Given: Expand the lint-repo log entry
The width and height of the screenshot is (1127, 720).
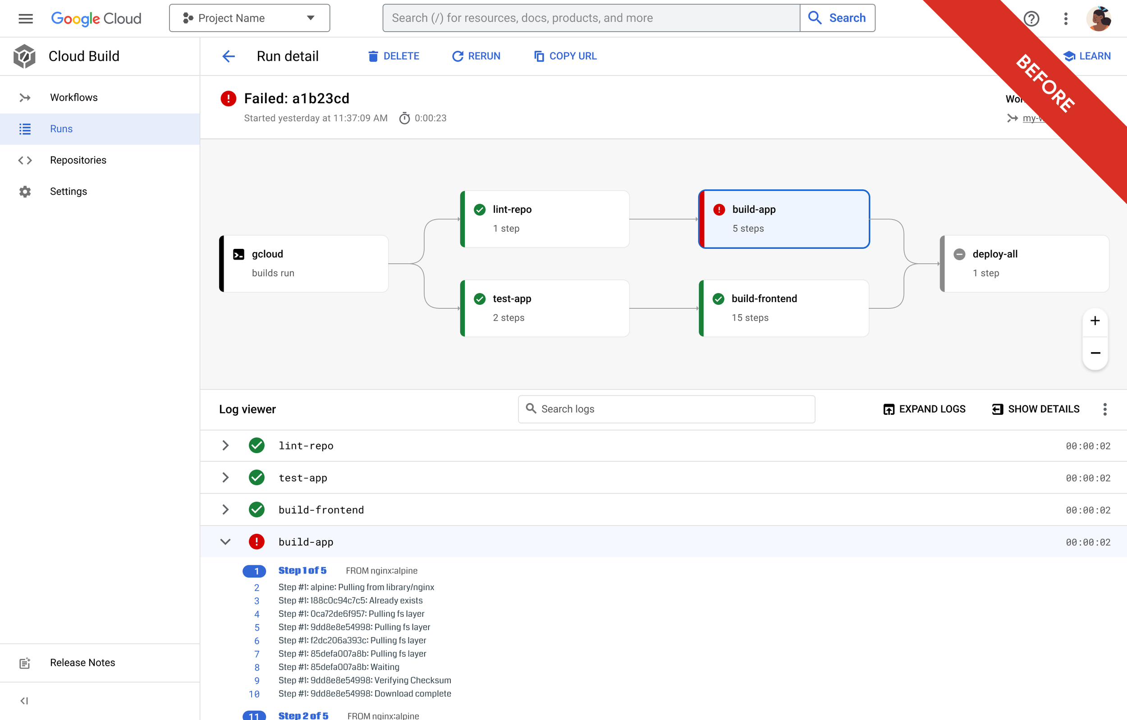Looking at the screenshot, I should tap(225, 445).
